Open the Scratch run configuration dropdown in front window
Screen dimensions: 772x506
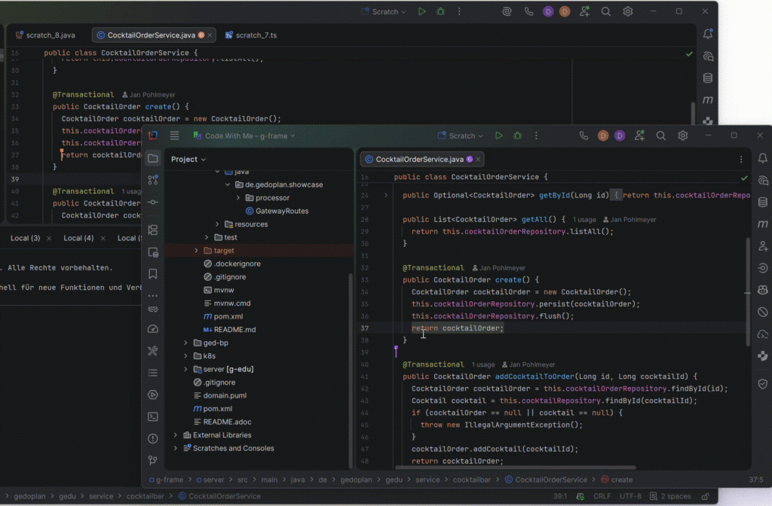[462, 136]
